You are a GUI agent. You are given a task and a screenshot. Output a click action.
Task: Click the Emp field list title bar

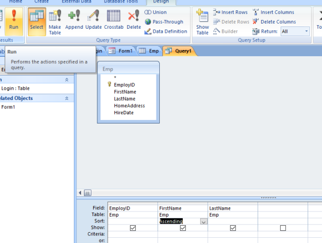pyautogui.click(x=128, y=68)
